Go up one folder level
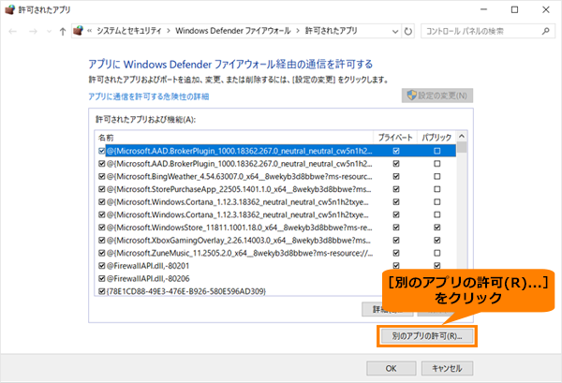The height and width of the screenshot is (383, 562). point(63,32)
